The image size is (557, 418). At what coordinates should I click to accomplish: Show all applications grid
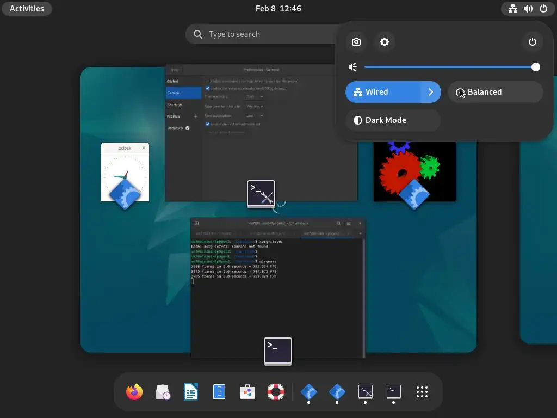click(x=422, y=392)
